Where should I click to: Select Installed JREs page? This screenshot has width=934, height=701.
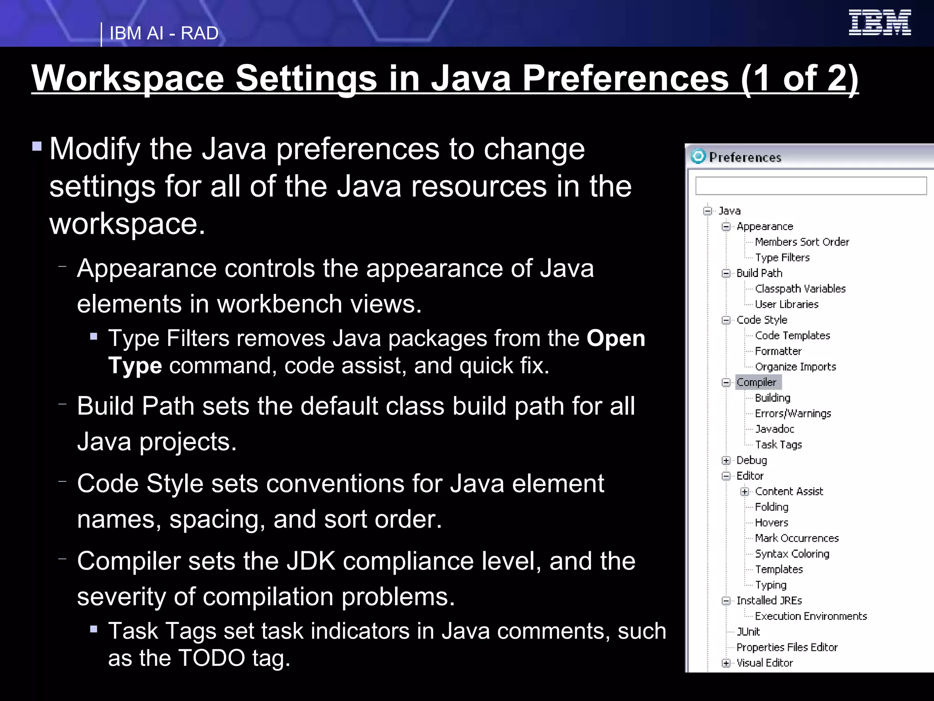coord(769,601)
